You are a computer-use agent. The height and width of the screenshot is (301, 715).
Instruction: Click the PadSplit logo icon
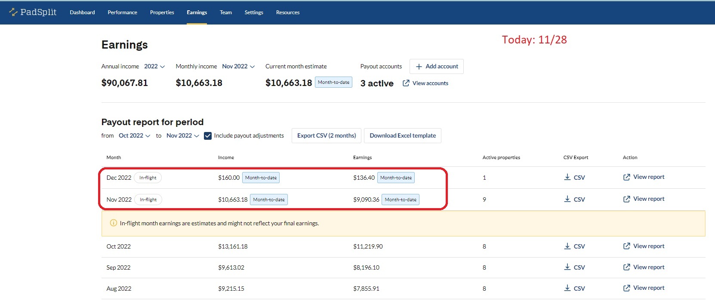pyautogui.click(x=13, y=12)
